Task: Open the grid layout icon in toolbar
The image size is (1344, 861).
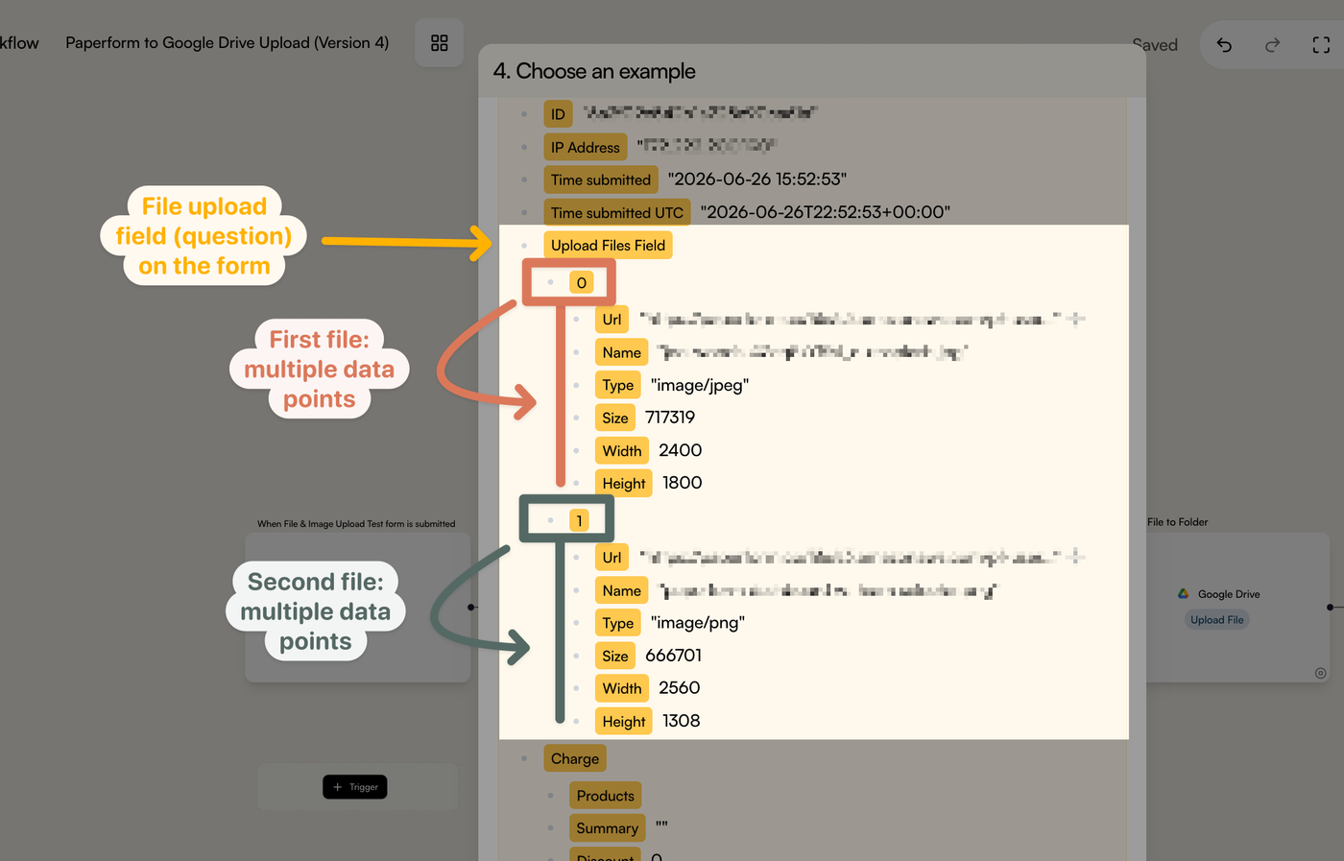Action: point(440,43)
